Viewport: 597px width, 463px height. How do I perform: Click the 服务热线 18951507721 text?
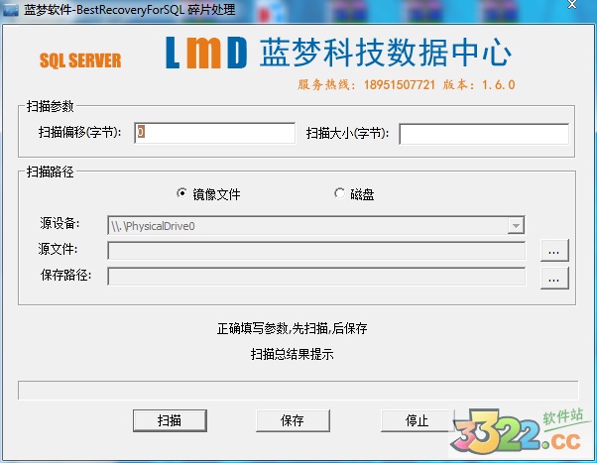click(366, 84)
